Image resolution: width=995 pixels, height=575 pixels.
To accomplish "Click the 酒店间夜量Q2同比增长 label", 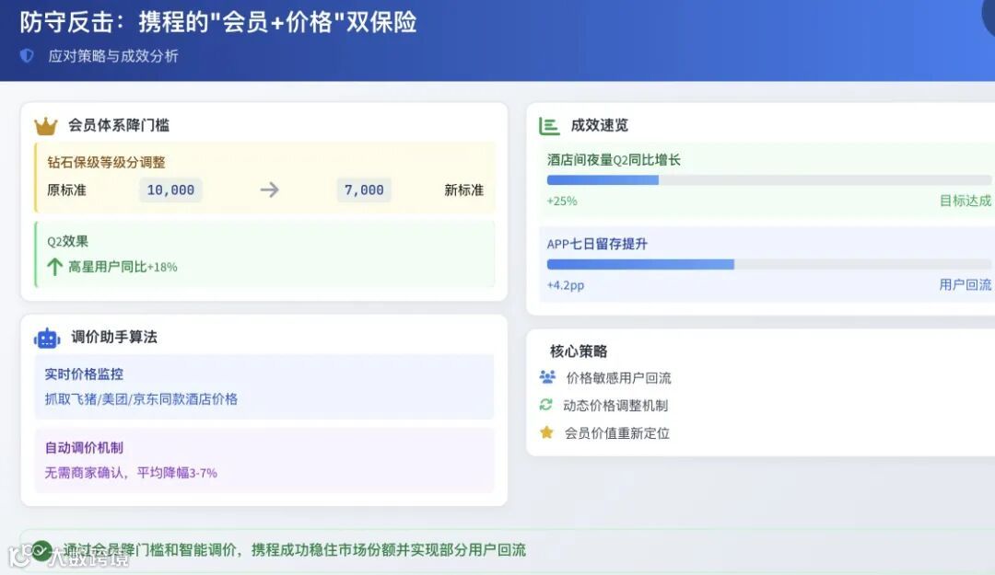I will click(x=614, y=160).
